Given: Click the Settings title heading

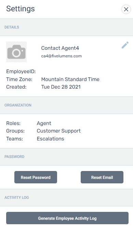Looking at the screenshot, I should click(21, 9).
